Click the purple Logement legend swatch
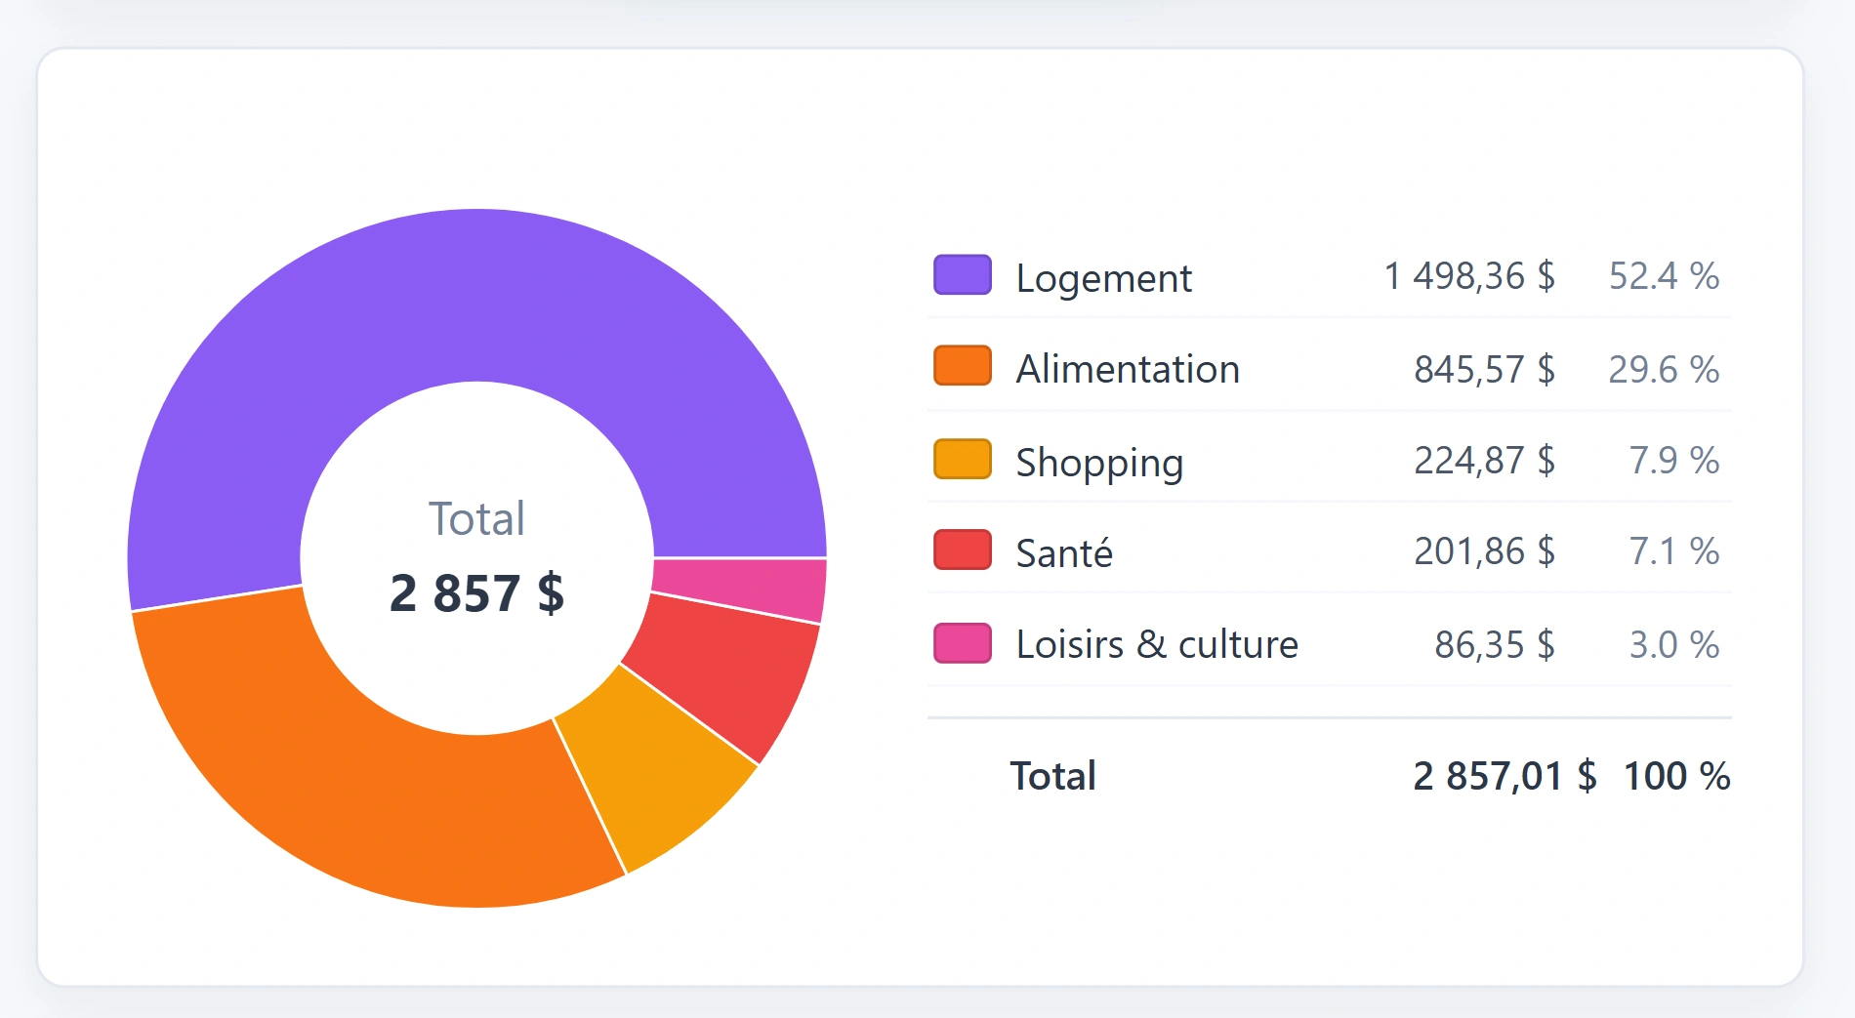The height and width of the screenshot is (1018, 1855). (962, 275)
